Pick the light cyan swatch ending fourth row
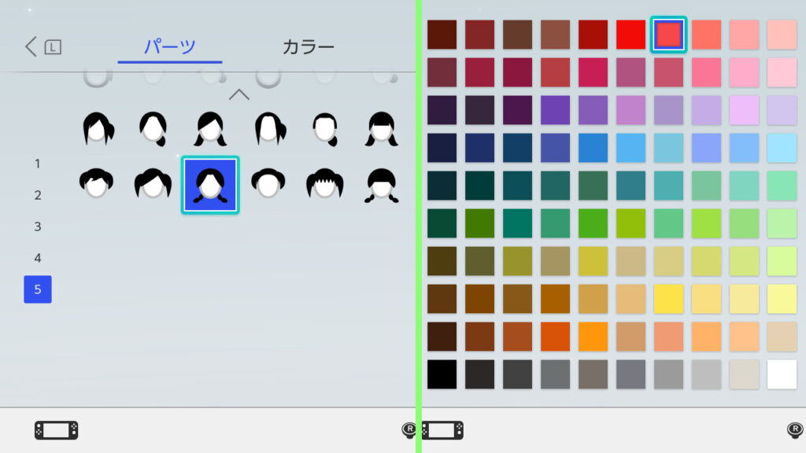806x453 pixels. 782,148
